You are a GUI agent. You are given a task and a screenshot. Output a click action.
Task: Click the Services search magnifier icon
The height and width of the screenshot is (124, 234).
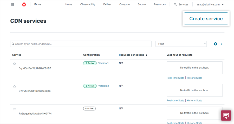175,4
